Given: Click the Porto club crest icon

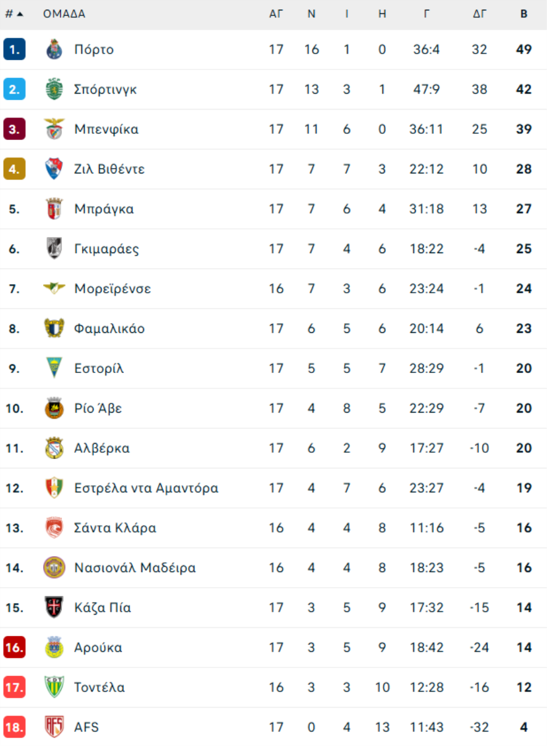Looking at the screenshot, I should click(54, 49).
